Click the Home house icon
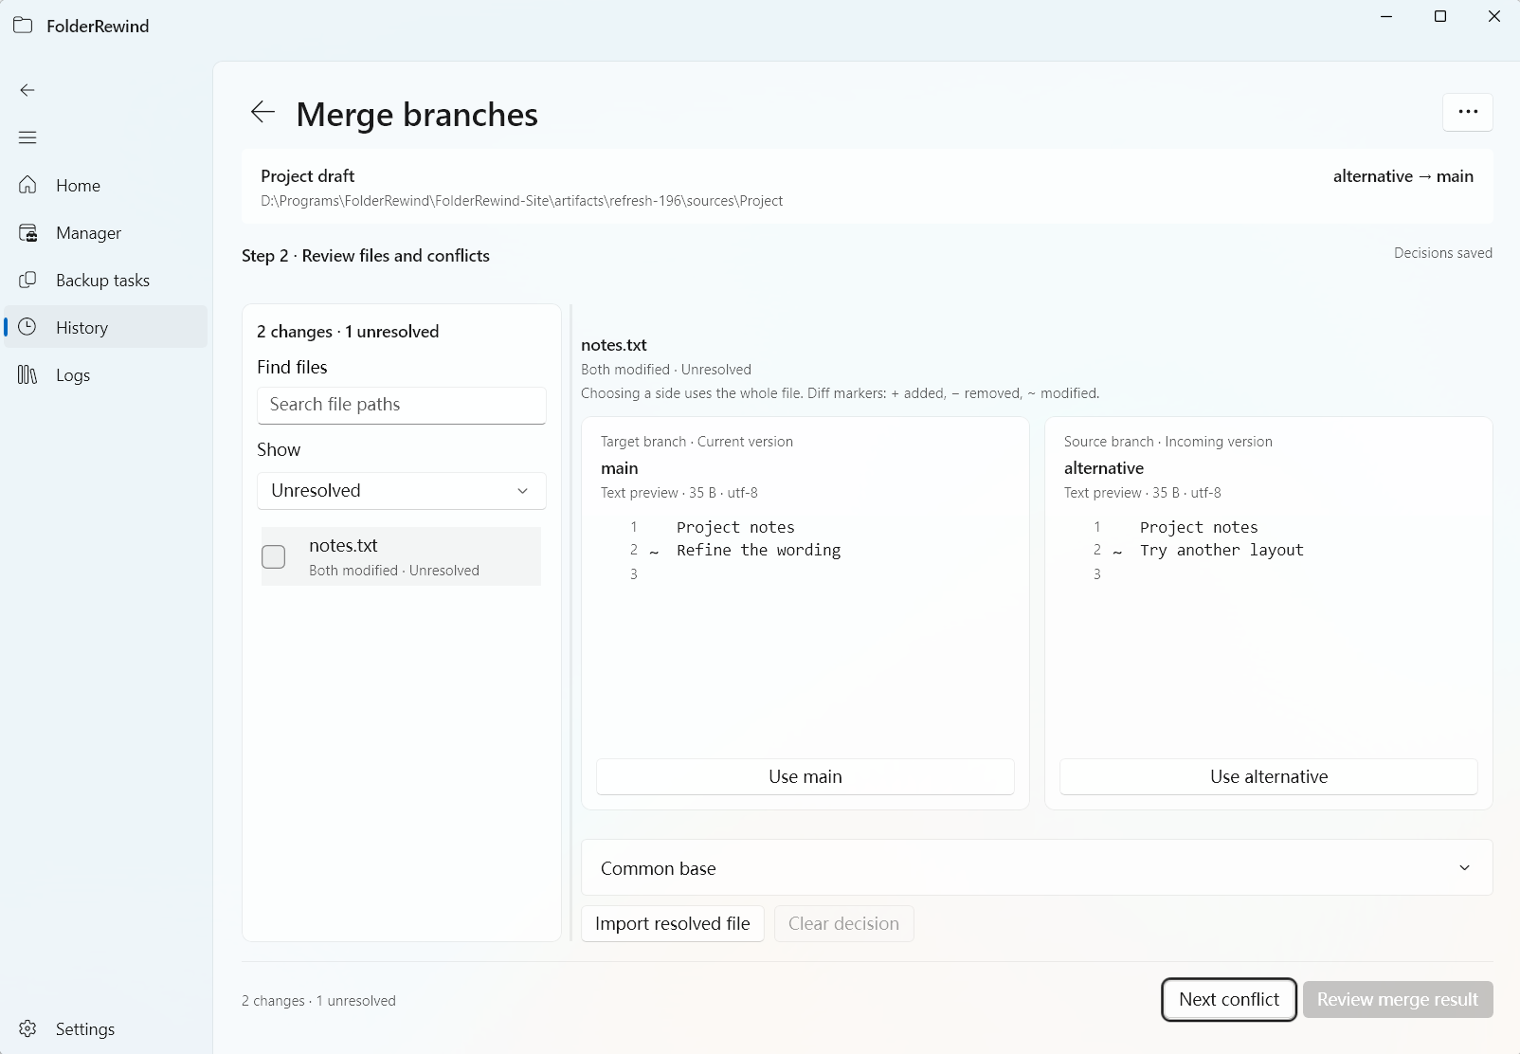 coord(27,185)
